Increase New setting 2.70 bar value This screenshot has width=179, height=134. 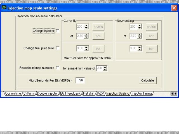140,35
